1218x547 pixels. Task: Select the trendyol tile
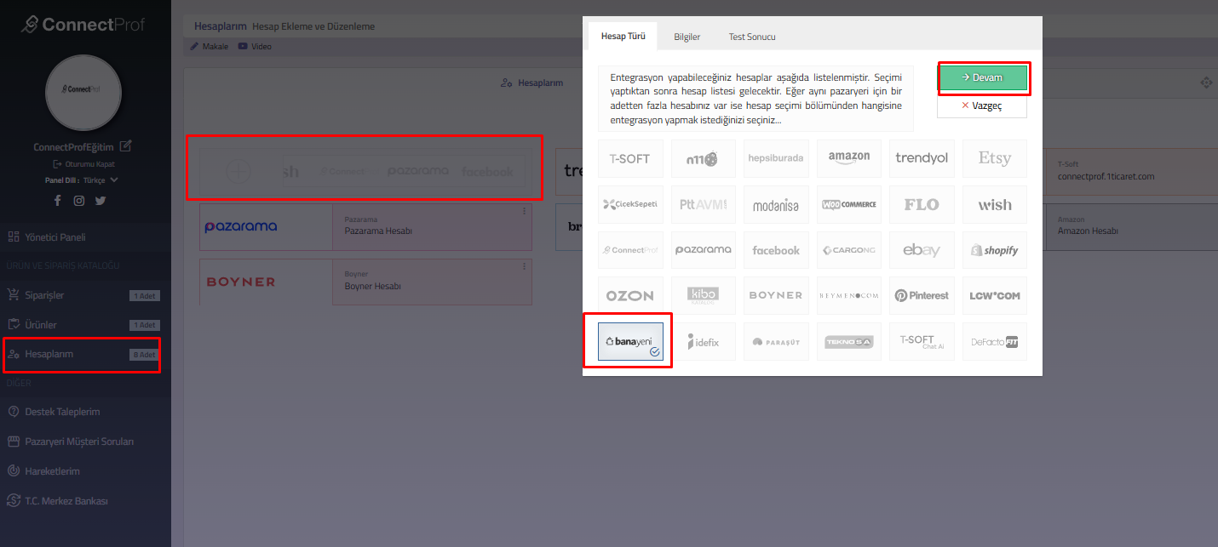(922, 158)
